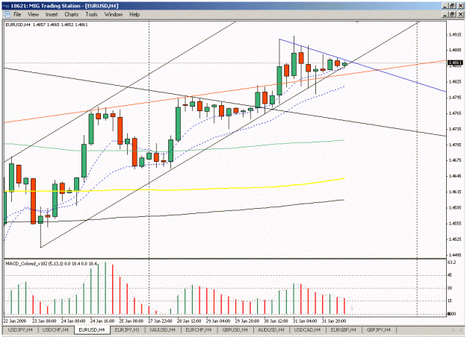The image size is (467, 337).
Task: Open the Help menu
Action: [x=134, y=14]
